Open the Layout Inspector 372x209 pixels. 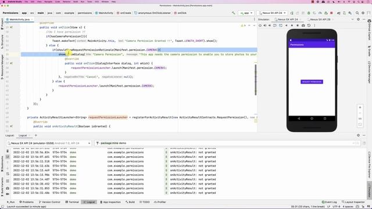[353, 202]
